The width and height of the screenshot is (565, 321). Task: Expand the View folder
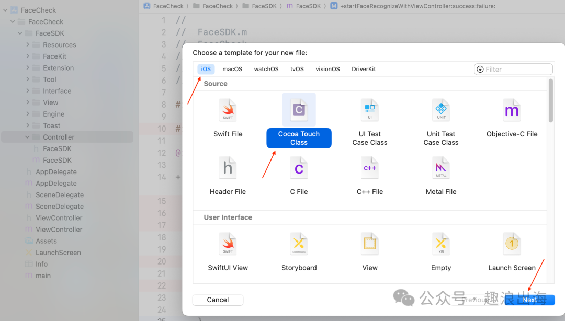27,102
